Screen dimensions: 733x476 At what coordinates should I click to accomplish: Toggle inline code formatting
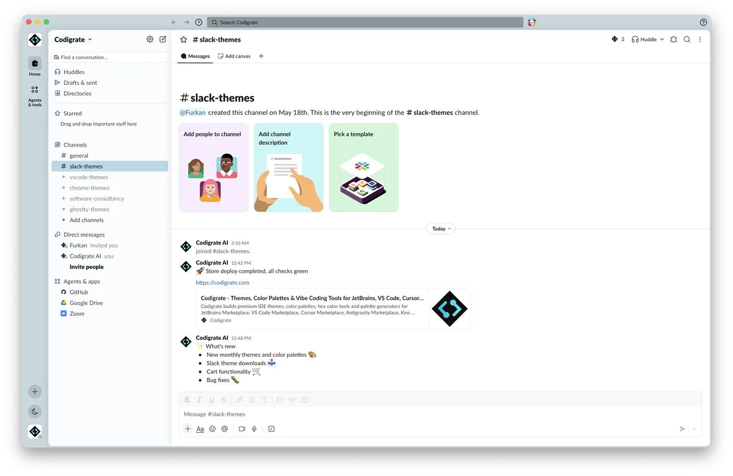point(292,400)
